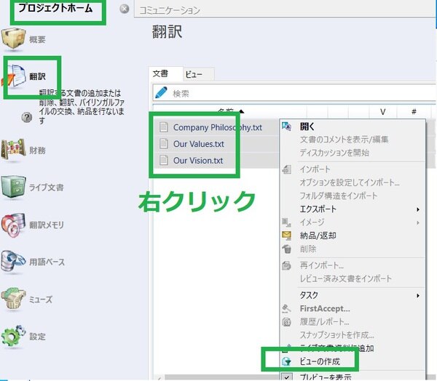Screen dimensions: 437x381
Task: Click the help question mark icon
Action: pos(27,117)
